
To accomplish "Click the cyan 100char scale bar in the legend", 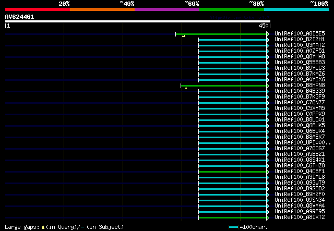I will (233, 227).
